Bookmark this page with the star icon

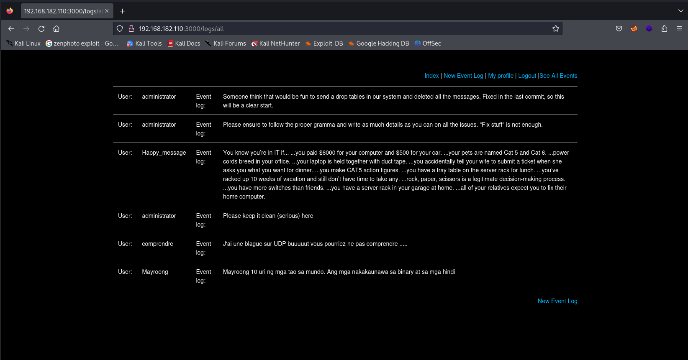(x=555, y=29)
